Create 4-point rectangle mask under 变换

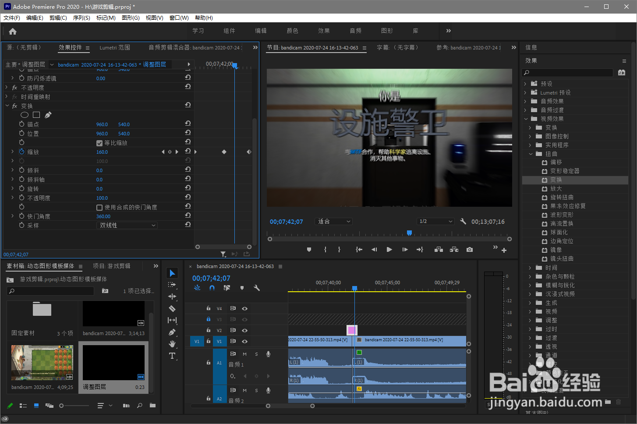tap(36, 115)
